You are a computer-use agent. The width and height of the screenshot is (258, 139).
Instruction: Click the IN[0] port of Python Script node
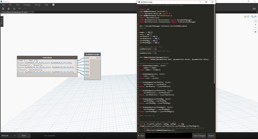[x=87, y=58]
